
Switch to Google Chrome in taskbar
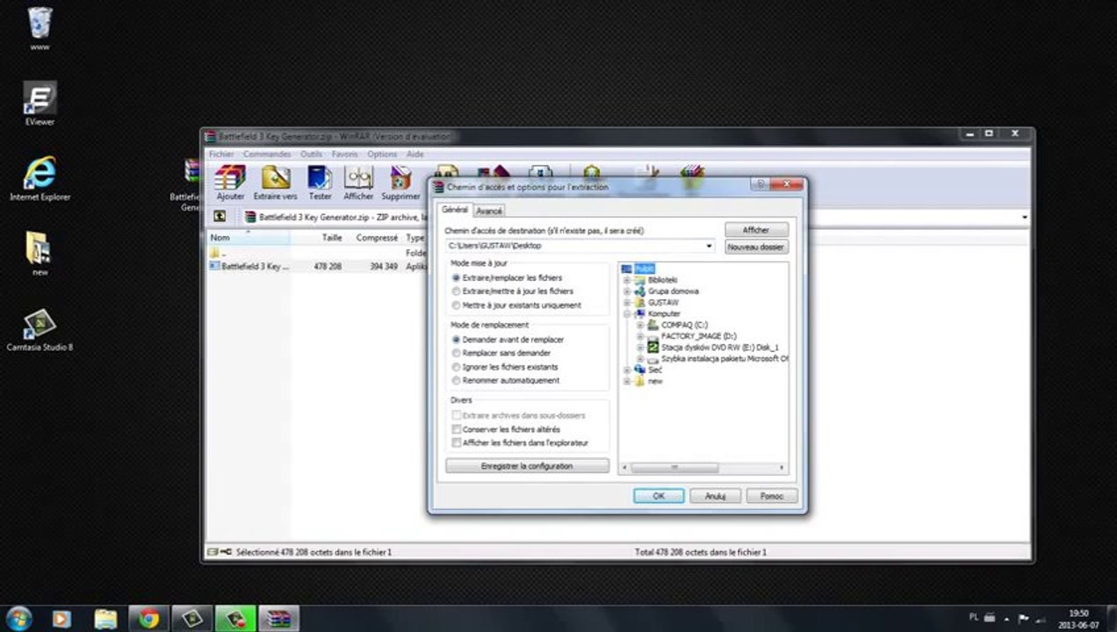pyautogui.click(x=148, y=619)
